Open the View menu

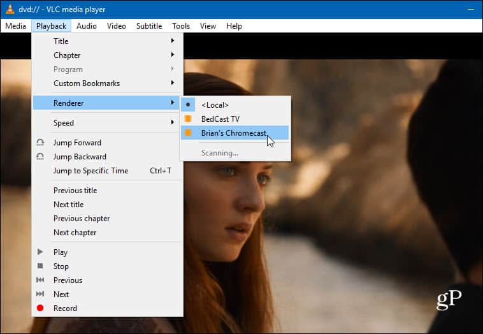click(208, 26)
